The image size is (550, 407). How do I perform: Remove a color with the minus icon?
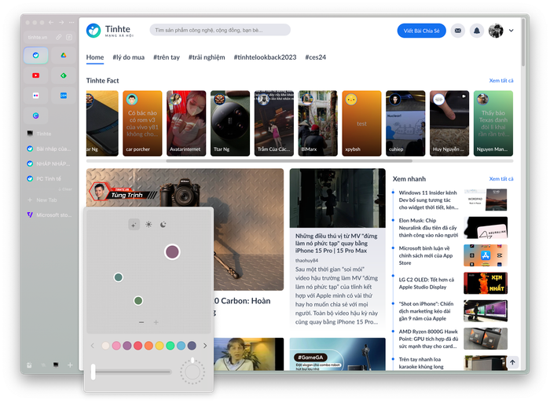(141, 322)
